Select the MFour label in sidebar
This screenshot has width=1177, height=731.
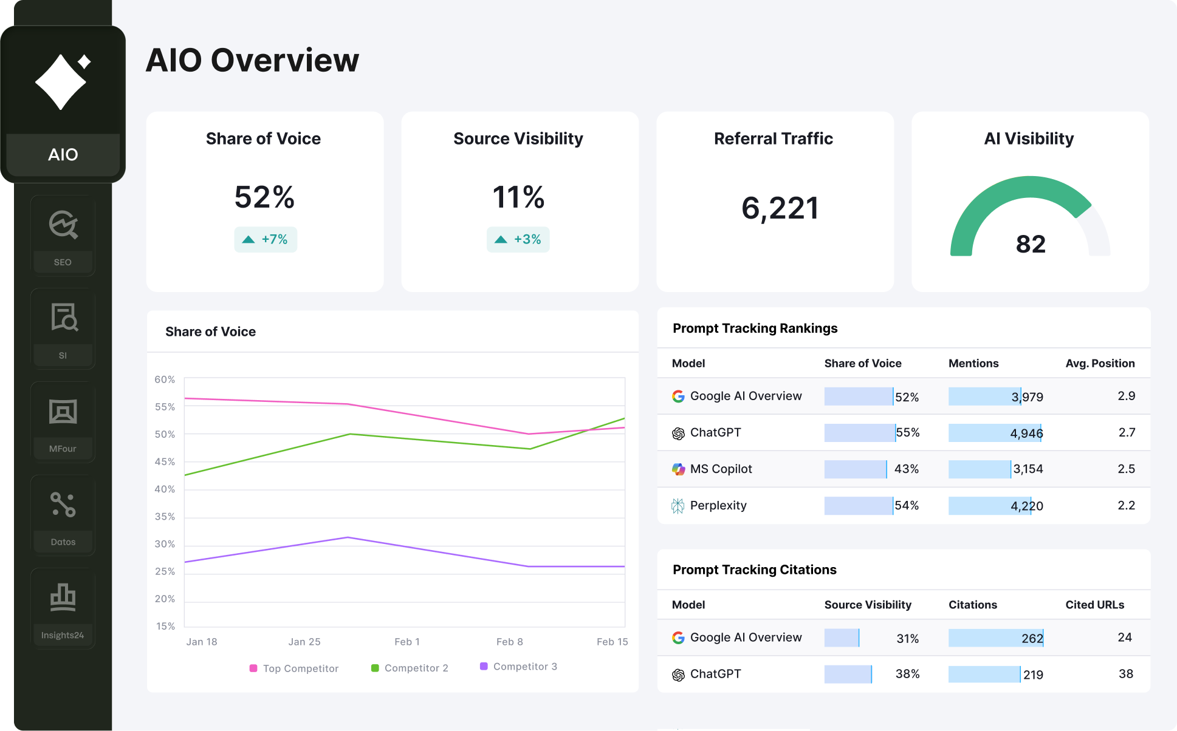click(63, 449)
